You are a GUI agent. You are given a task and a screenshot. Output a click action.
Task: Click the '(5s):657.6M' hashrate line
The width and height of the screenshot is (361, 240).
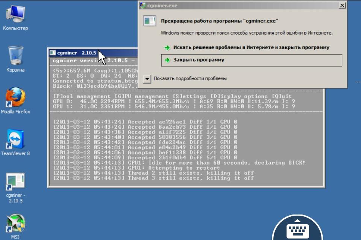(95, 71)
